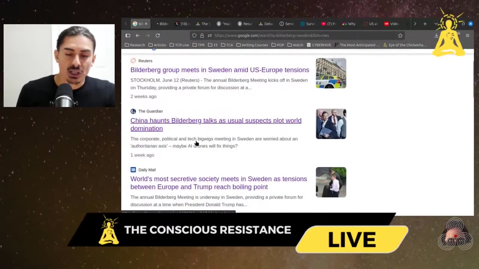Open Reuters 'Bilderberg group meets in Sweden' headline
This screenshot has height=269, width=479.
[220, 70]
